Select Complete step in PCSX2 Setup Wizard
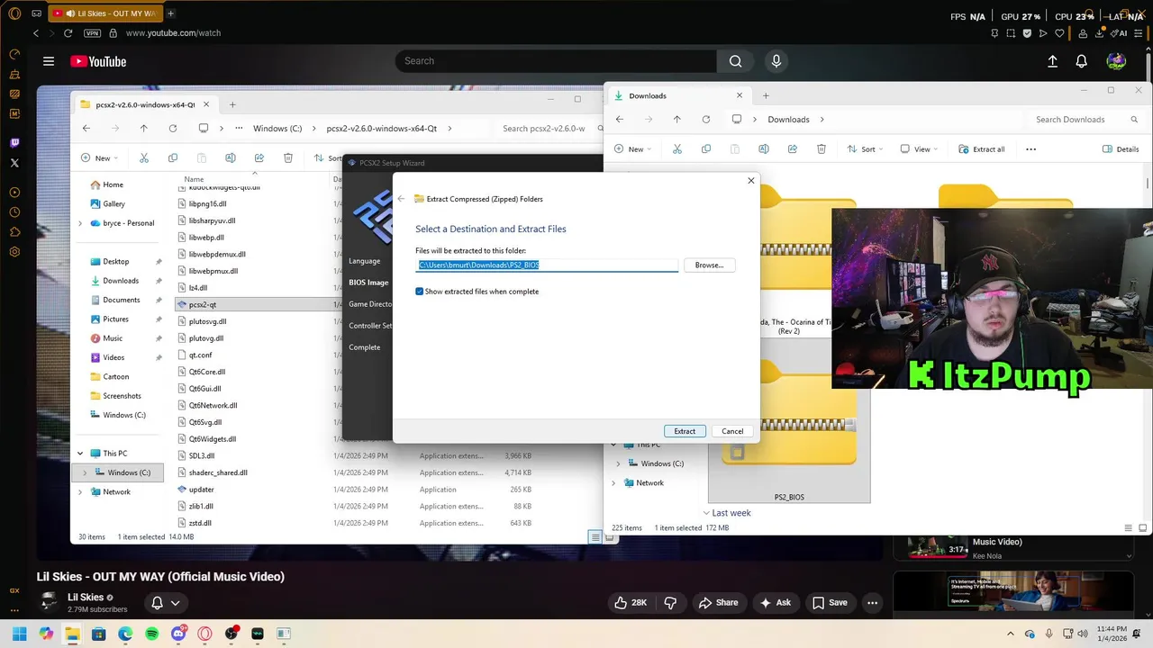 (x=365, y=347)
